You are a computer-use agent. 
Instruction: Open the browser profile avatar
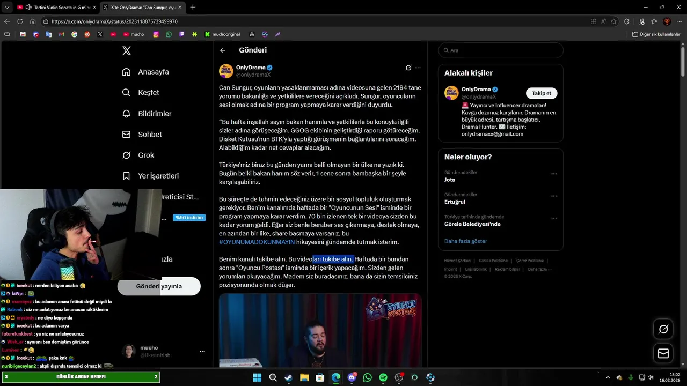tap(667, 21)
